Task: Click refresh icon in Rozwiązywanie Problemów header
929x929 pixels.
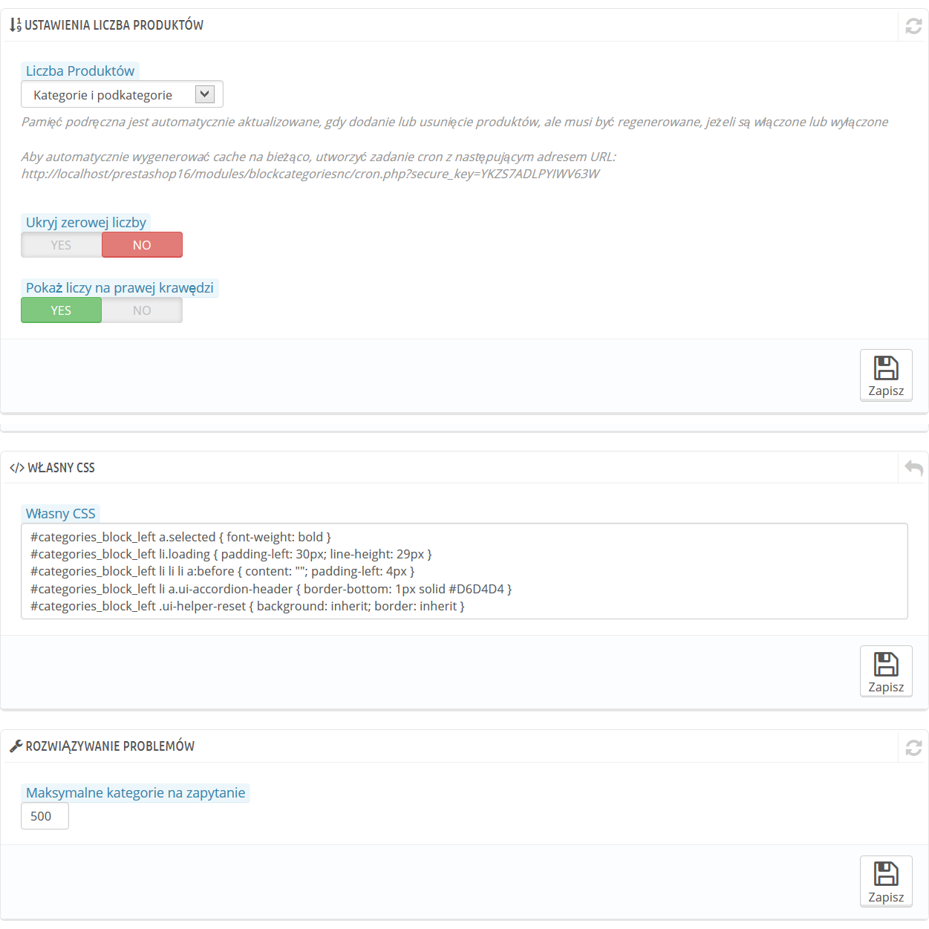Action: pyautogui.click(x=913, y=747)
